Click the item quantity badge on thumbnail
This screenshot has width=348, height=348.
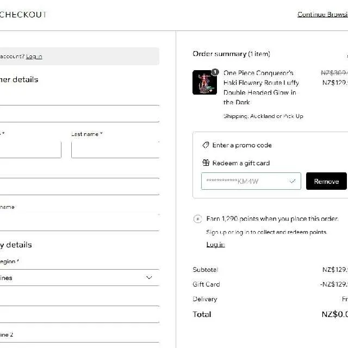click(215, 72)
